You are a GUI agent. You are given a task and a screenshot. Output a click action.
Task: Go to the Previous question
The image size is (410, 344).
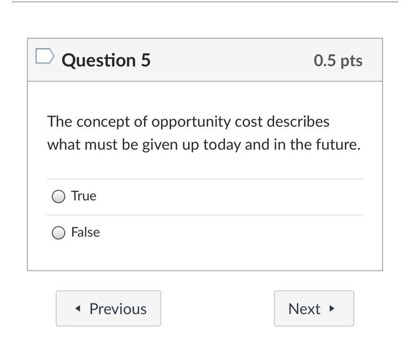108,308
